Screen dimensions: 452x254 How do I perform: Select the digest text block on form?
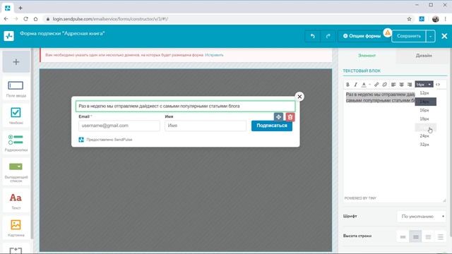coord(185,107)
